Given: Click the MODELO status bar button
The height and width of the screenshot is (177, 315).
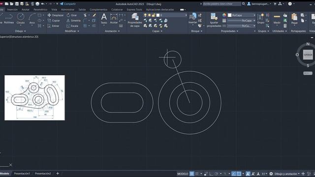Looking at the screenshot, I should click(x=183, y=174).
